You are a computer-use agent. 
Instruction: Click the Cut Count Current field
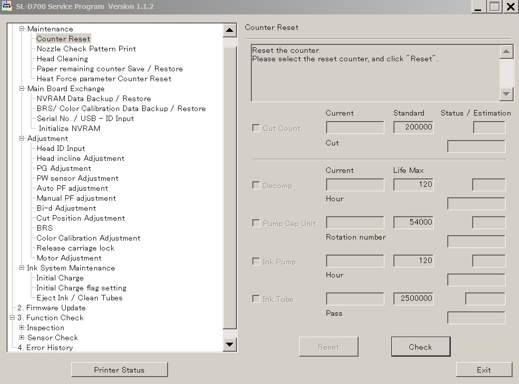[x=355, y=128]
